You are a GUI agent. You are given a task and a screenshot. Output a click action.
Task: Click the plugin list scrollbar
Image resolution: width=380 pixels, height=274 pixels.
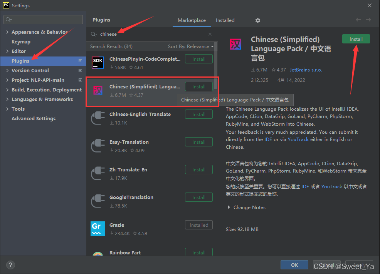(216, 65)
